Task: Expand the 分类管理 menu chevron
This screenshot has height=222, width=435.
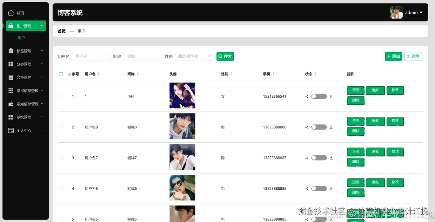Action: [42, 64]
